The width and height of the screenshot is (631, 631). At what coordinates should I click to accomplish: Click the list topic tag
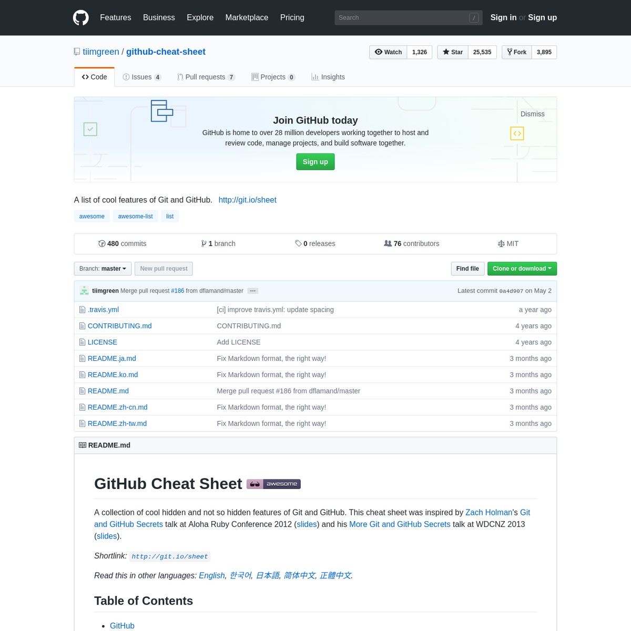(170, 216)
